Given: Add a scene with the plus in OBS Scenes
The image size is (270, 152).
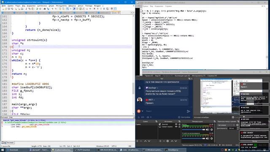Looking at the screenshot, I should coord(137,141).
